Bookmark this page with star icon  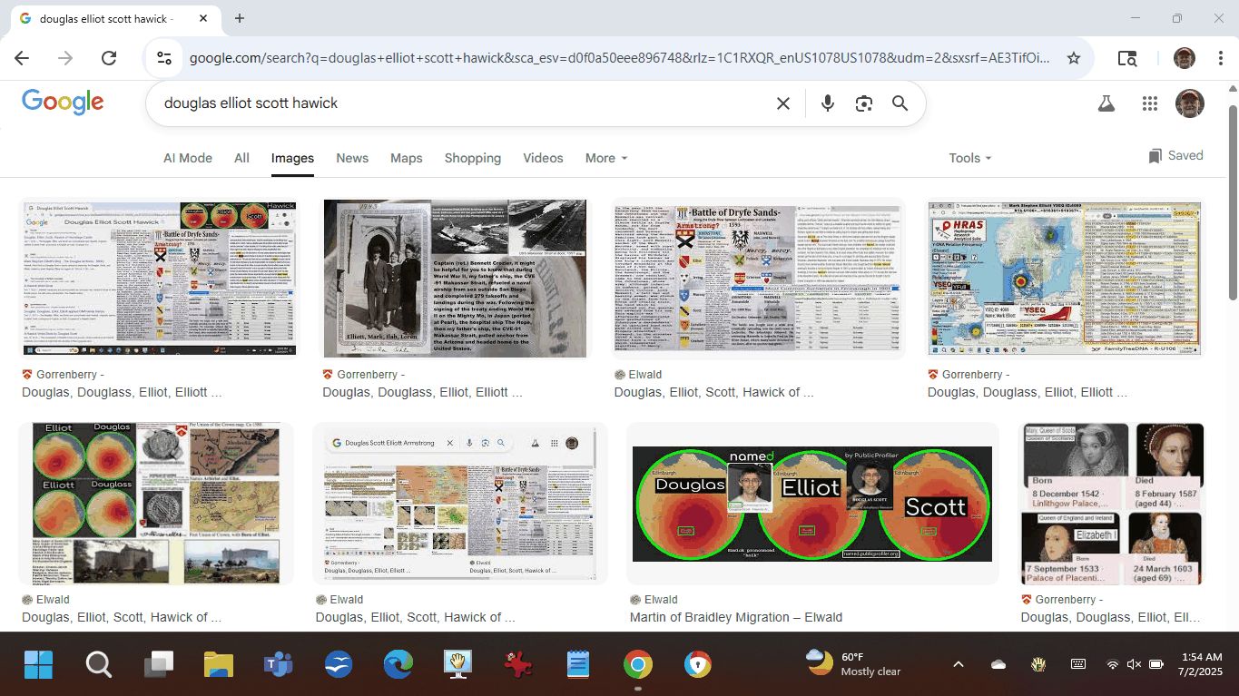coord(1074,58)
